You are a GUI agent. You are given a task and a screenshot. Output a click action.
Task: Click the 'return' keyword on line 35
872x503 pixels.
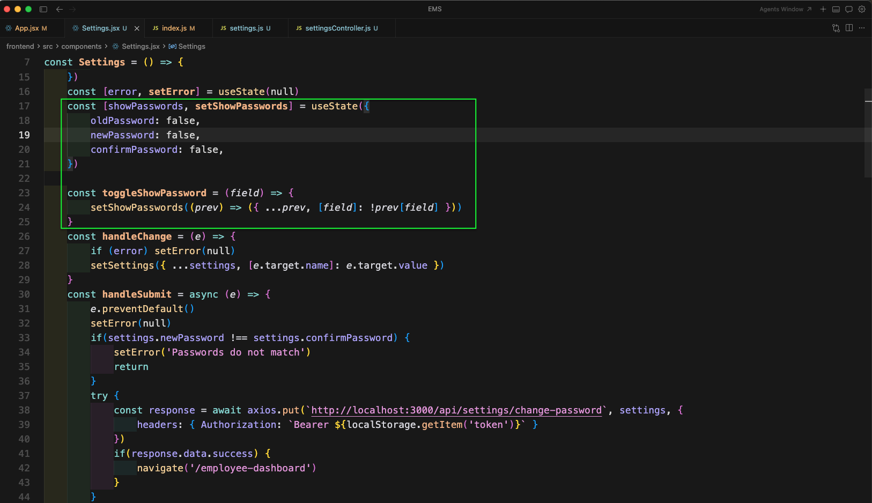131,367
